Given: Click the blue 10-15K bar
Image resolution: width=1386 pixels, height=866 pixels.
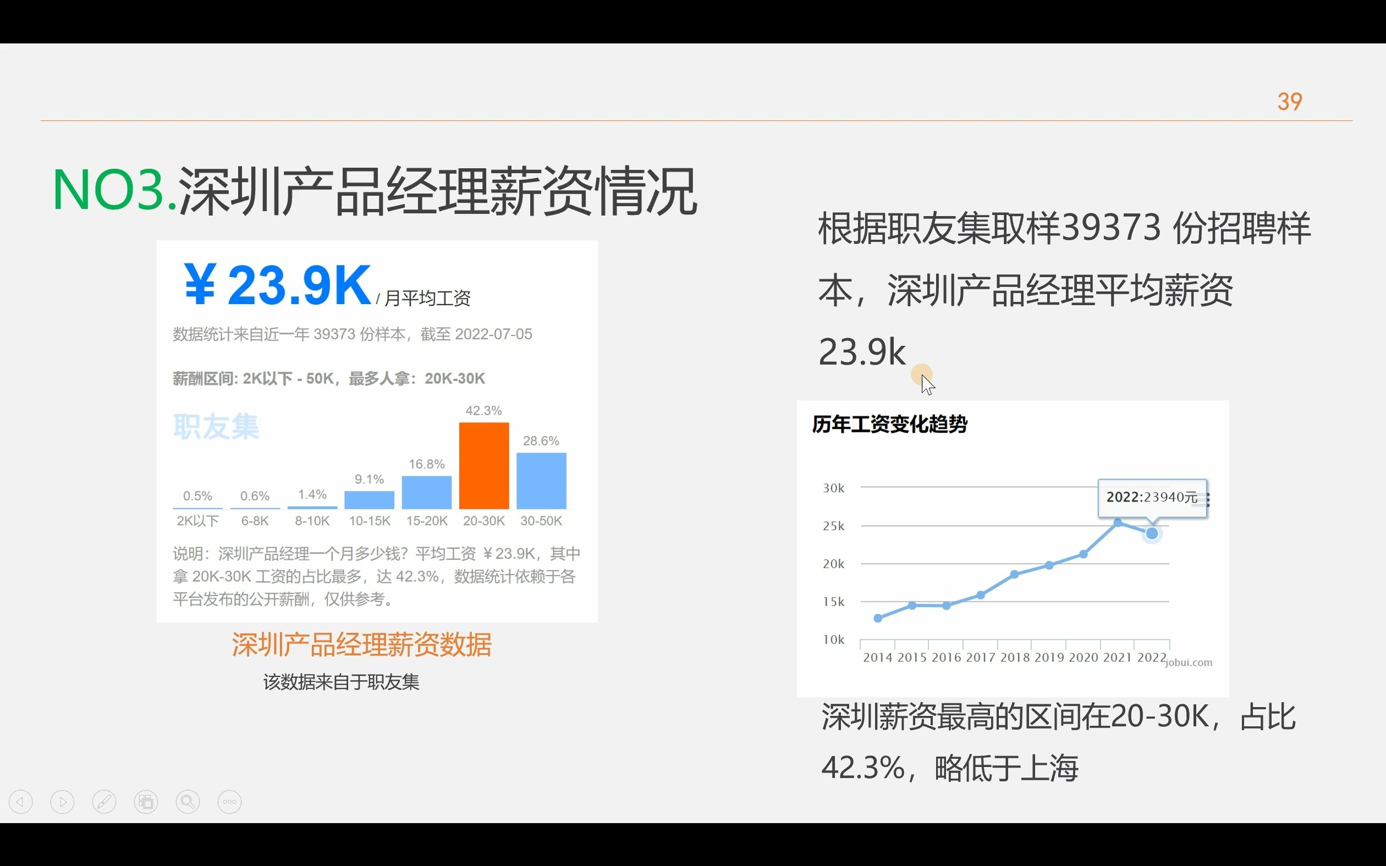Looking at the screenshot, I should point(370,500).
